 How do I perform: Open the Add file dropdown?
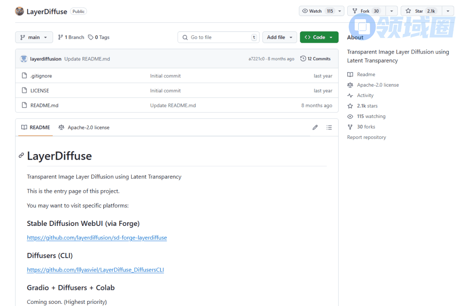click(279, 37)
